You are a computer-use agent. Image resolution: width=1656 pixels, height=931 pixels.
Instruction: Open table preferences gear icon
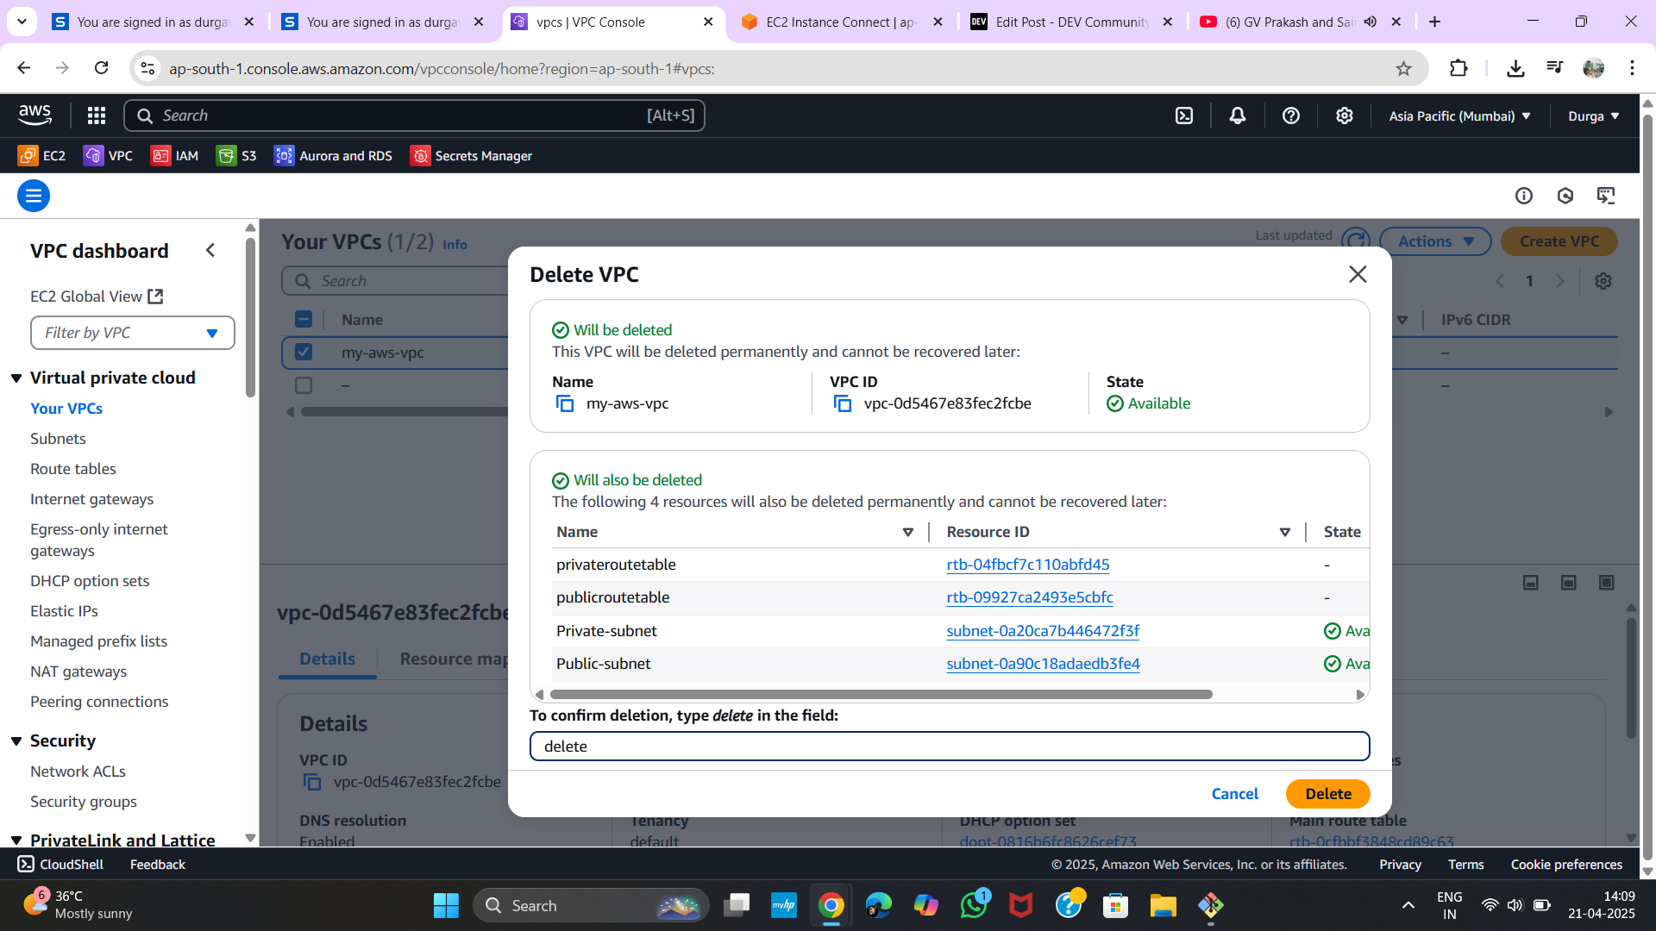coord(1603,281)
